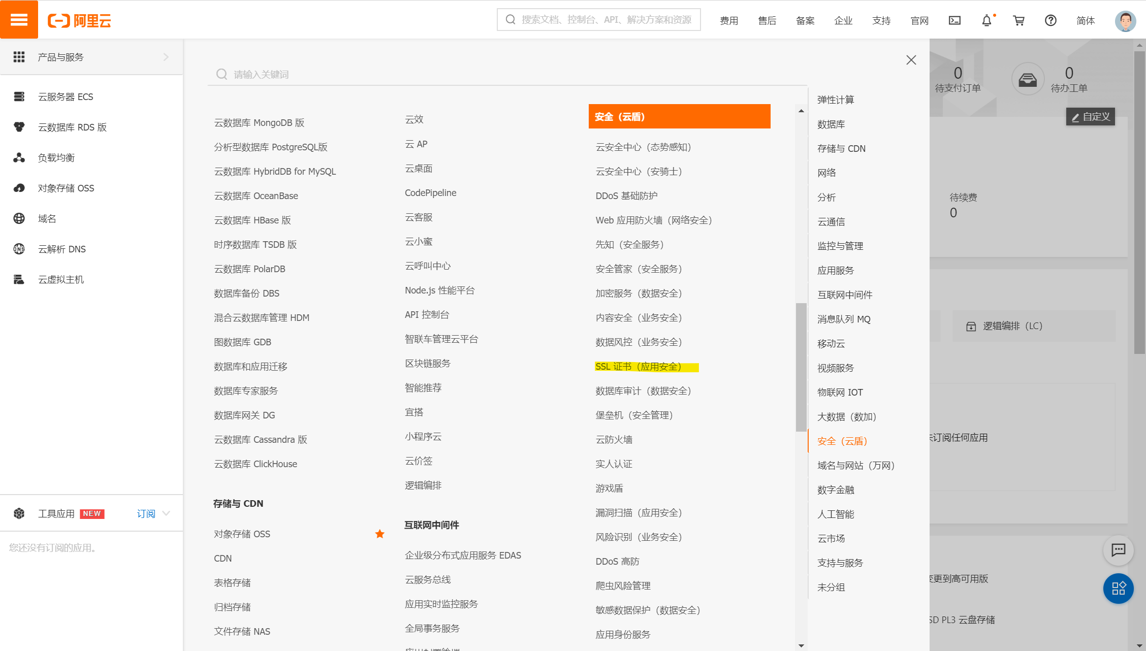Open the Cloud Shell terminal icon
This screenshot has height=651, width=1146.
pos(954,20)
